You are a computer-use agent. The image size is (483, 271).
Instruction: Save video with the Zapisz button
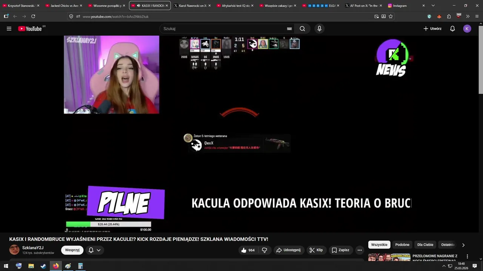click(340, 250)
